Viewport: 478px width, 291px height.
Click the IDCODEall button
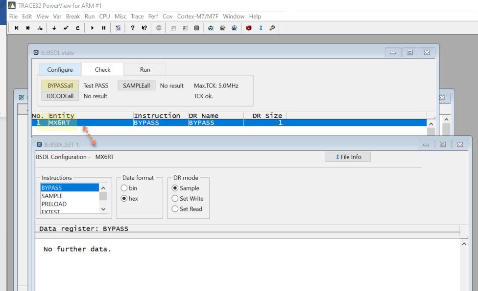pyautogui.click(x=60, y=96)
